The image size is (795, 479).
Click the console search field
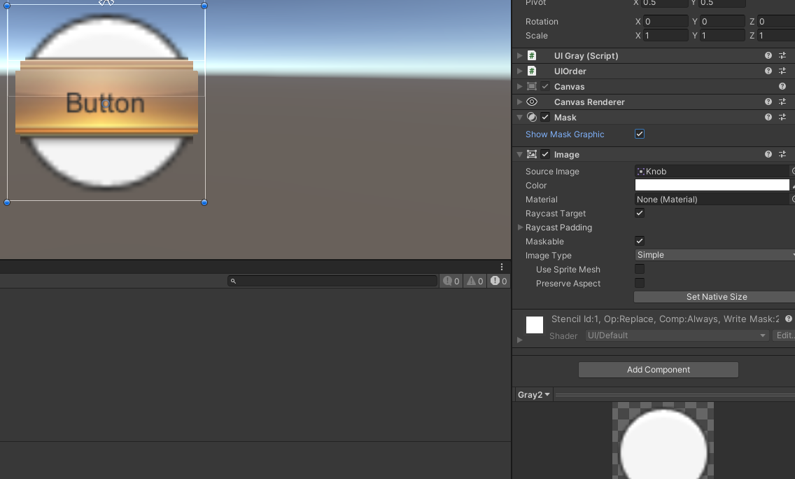tap(332, 281)
